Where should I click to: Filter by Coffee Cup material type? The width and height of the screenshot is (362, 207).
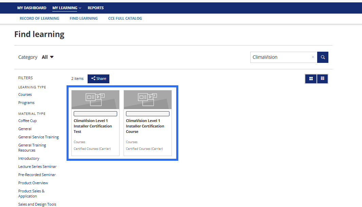[x=28, y=121]
